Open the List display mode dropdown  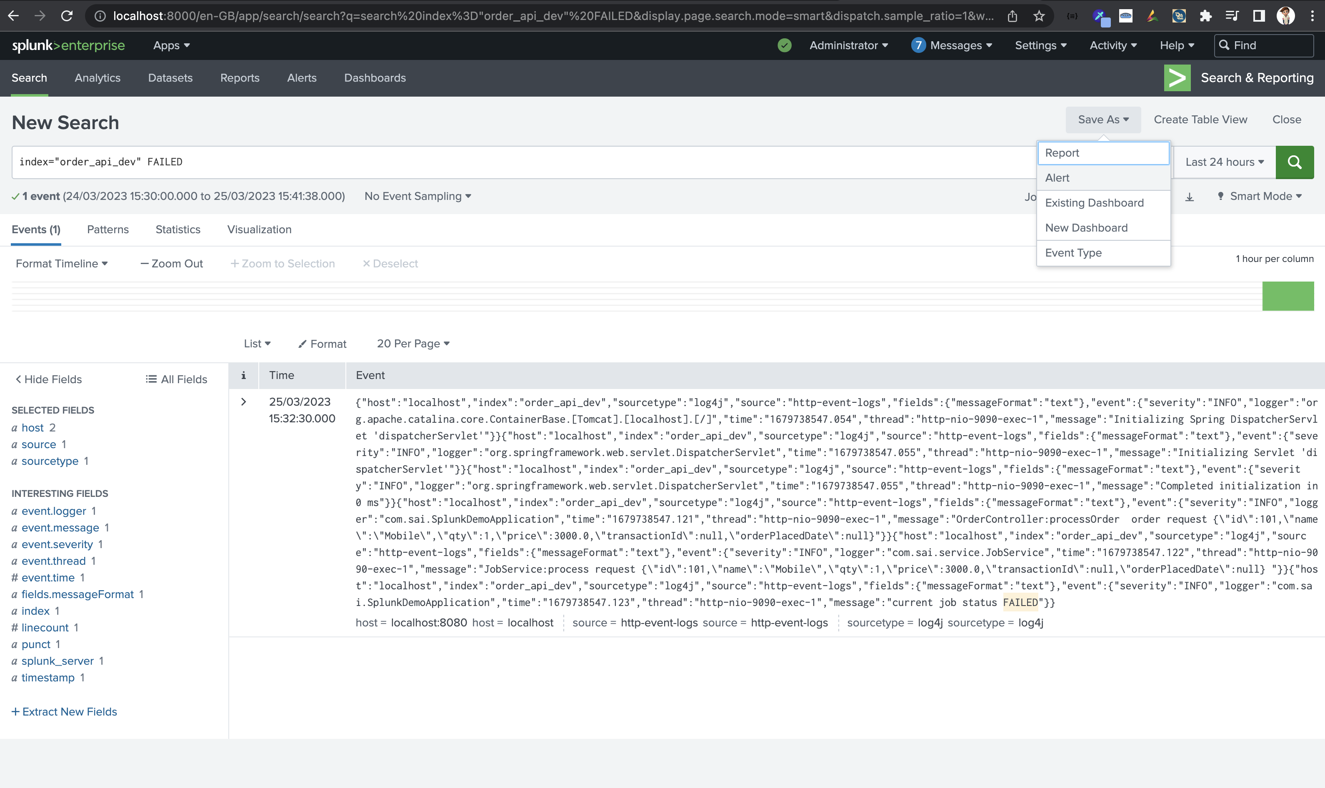(257, 344)
